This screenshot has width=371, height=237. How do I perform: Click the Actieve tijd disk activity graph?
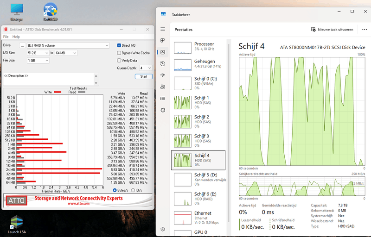point(302,111)
